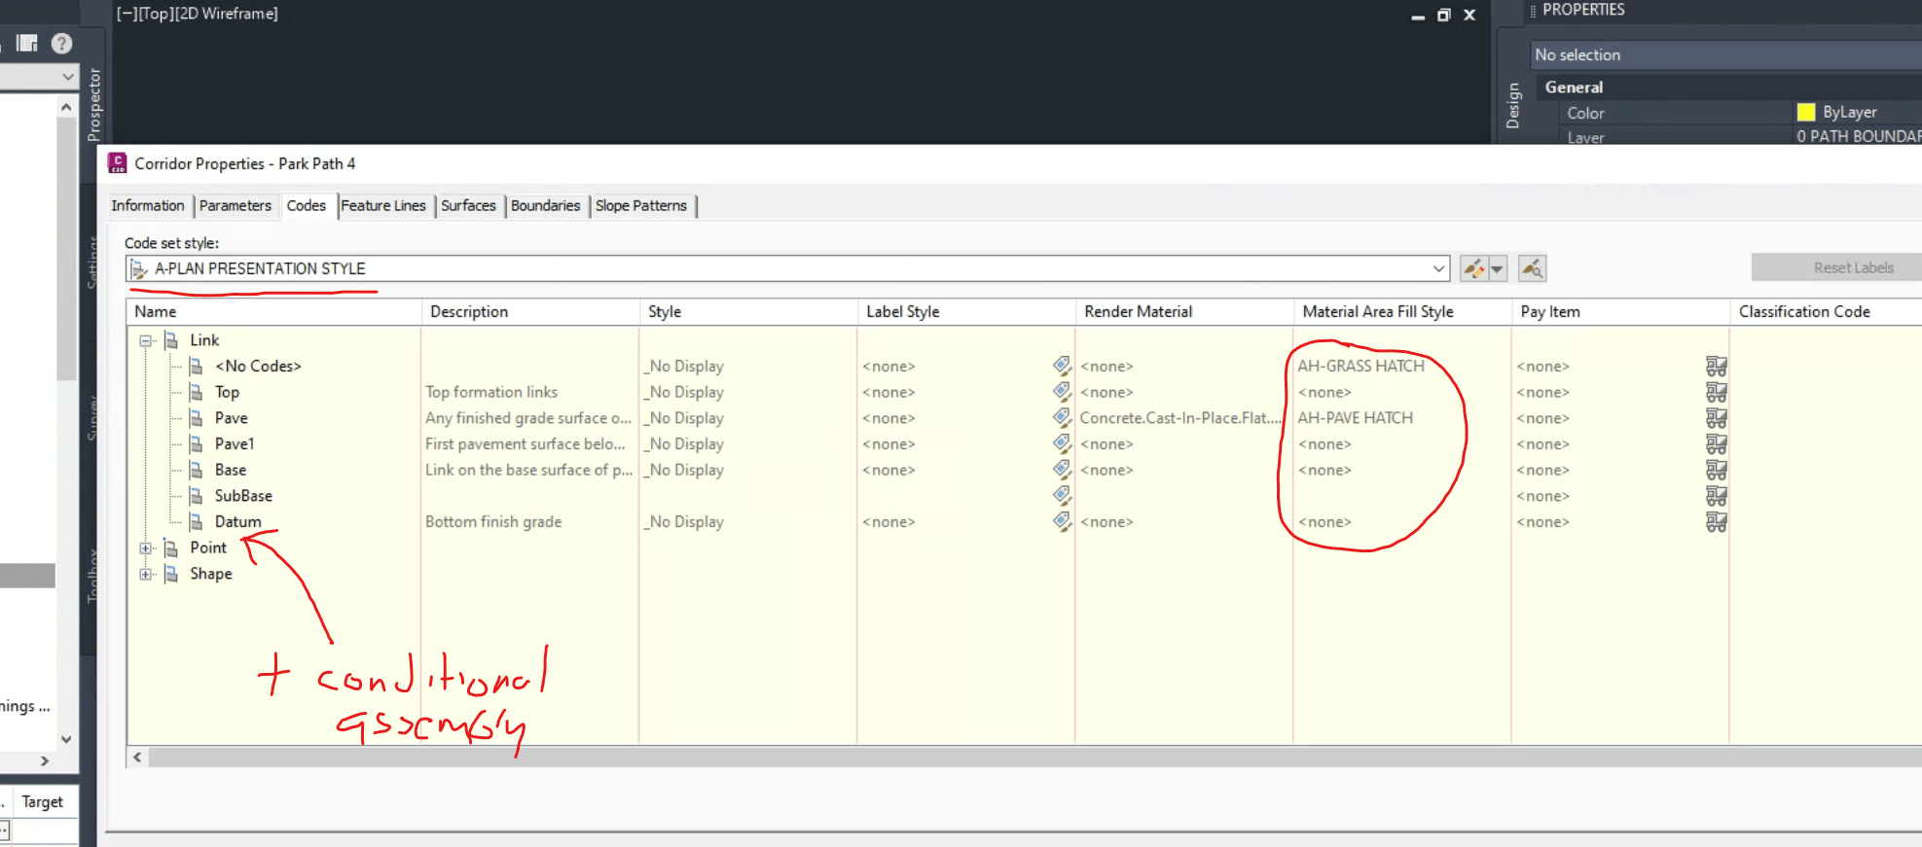This screenshot has width=1922, height=847.
Task: Click the Toolspace scroll up arrow
Action: (66, 107)
